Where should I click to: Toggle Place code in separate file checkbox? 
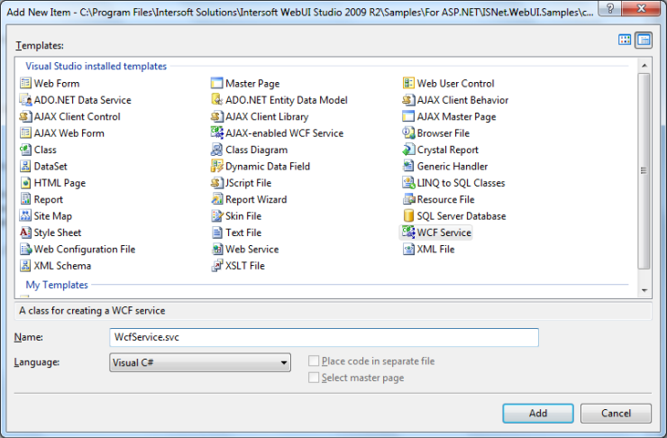[x=314, y=361]
